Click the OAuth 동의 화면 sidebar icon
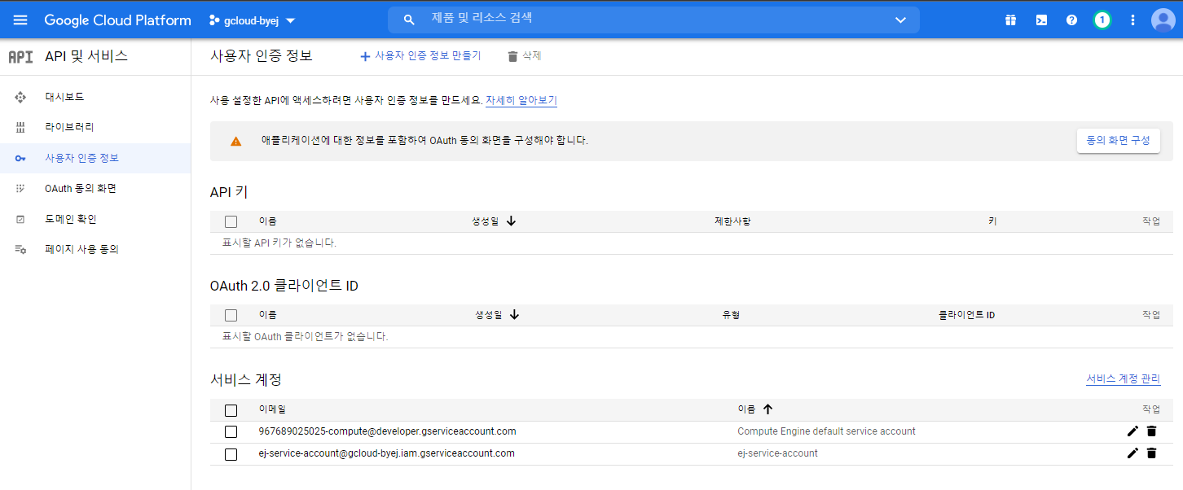This screenshot has width=1183, height=490. click(20, 189)
